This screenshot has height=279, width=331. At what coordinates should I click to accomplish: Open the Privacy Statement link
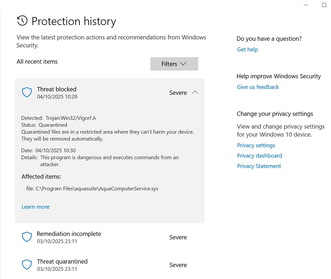tap(259, 166)
